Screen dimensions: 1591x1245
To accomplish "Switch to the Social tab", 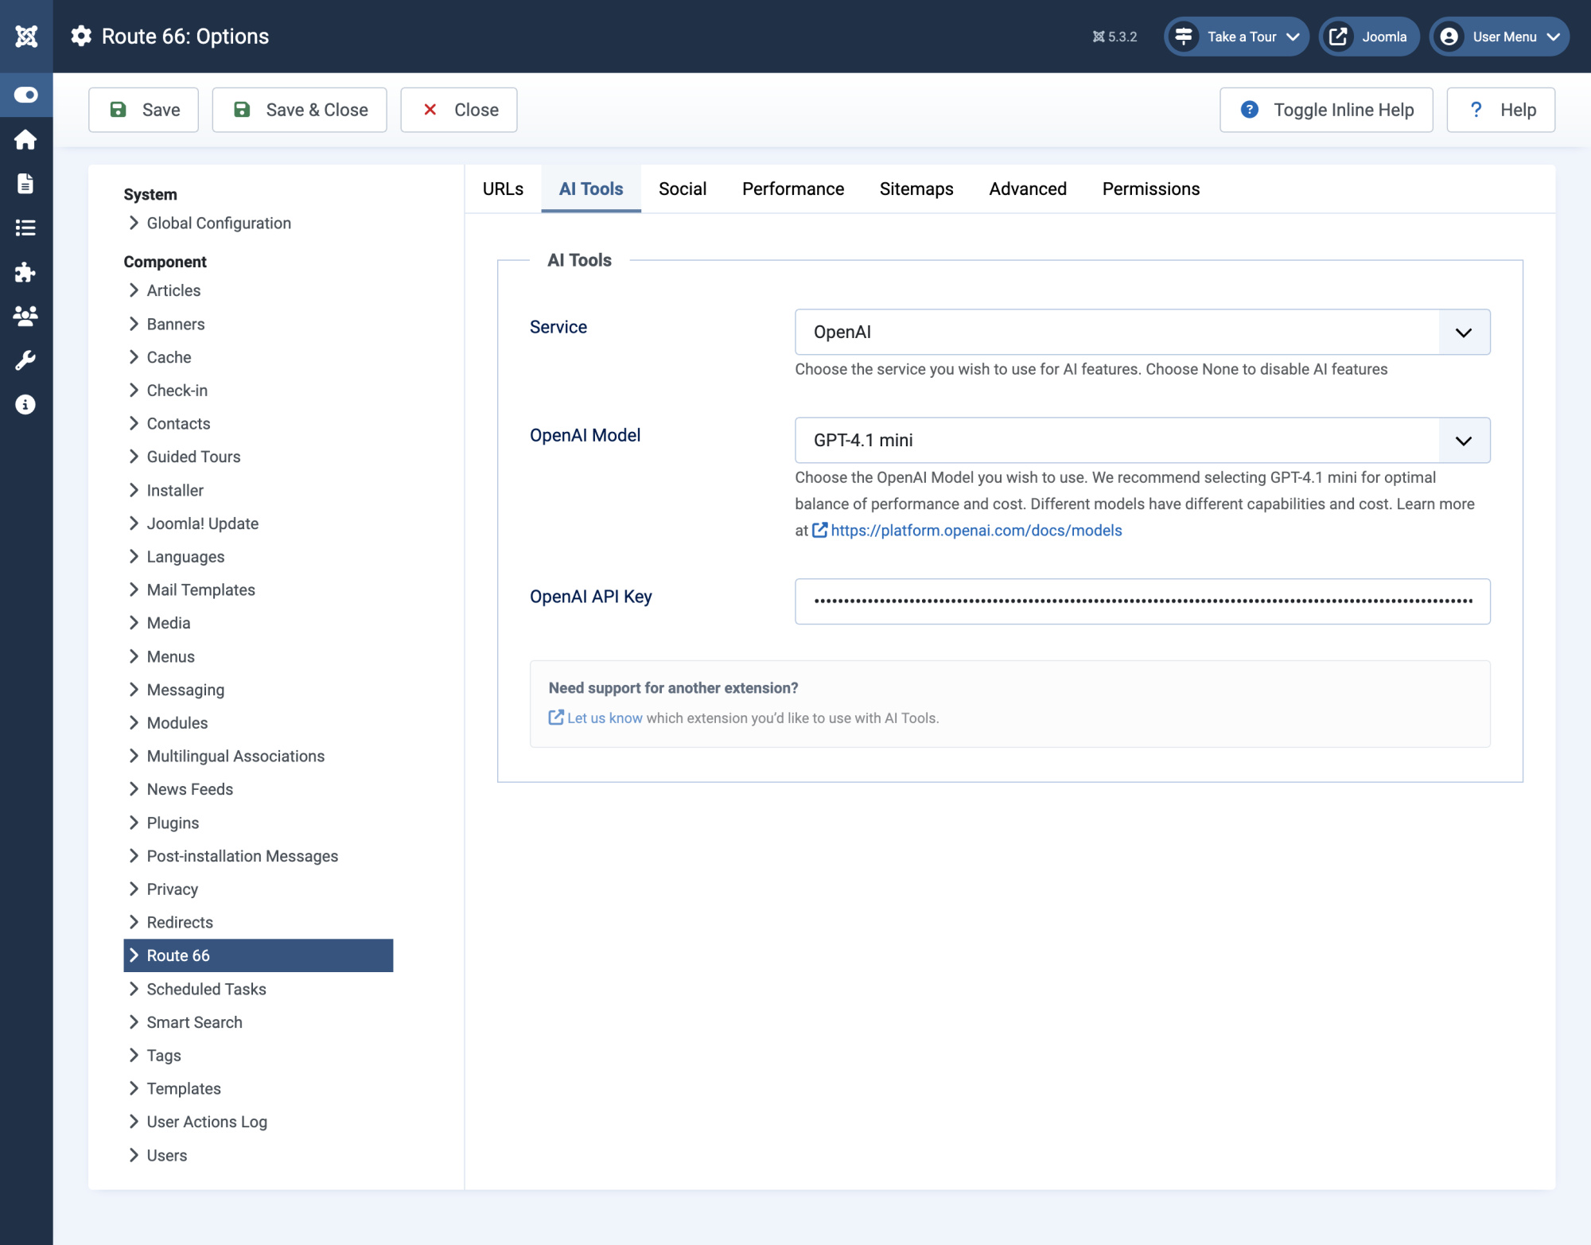I will click(683, 189).
